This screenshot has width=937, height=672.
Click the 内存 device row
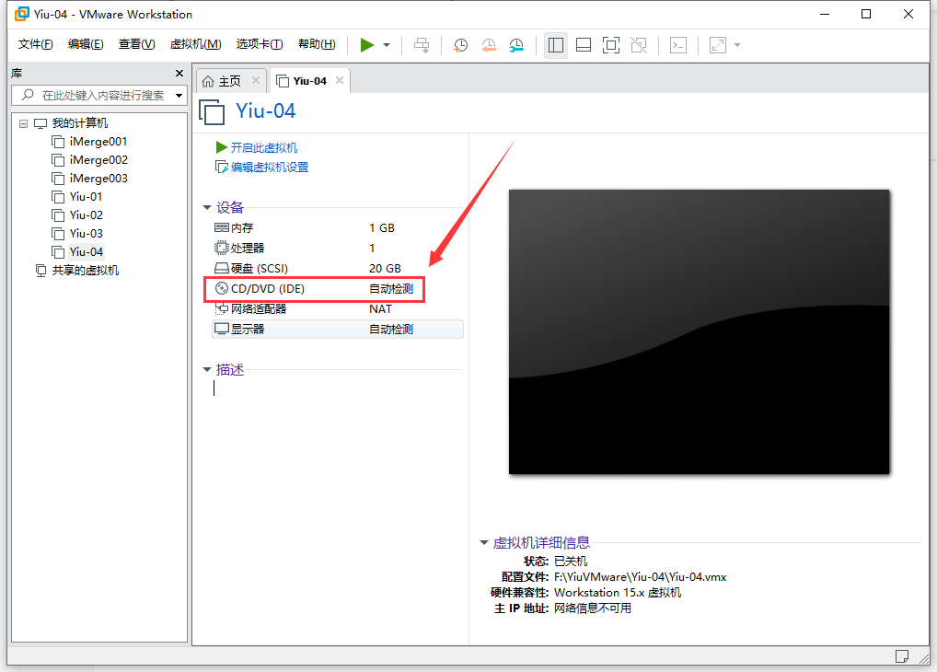[x=338, y=227]
